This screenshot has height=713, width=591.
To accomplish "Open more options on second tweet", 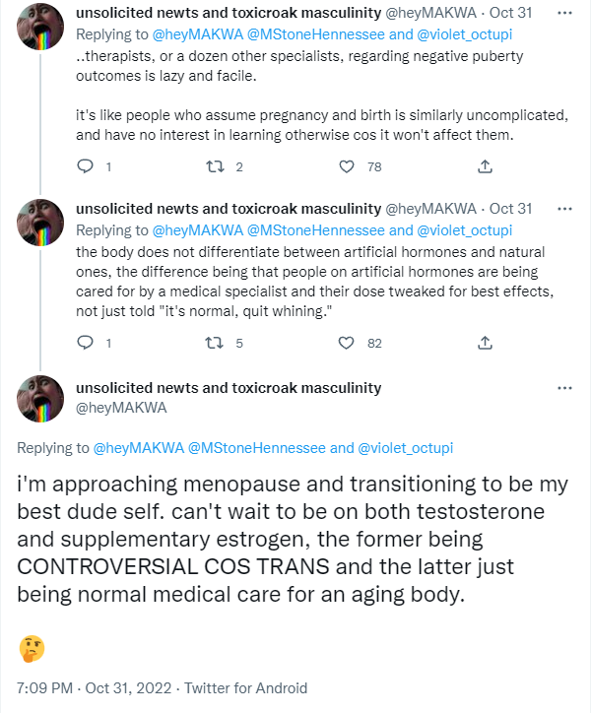I will click(x=564, y=209).
